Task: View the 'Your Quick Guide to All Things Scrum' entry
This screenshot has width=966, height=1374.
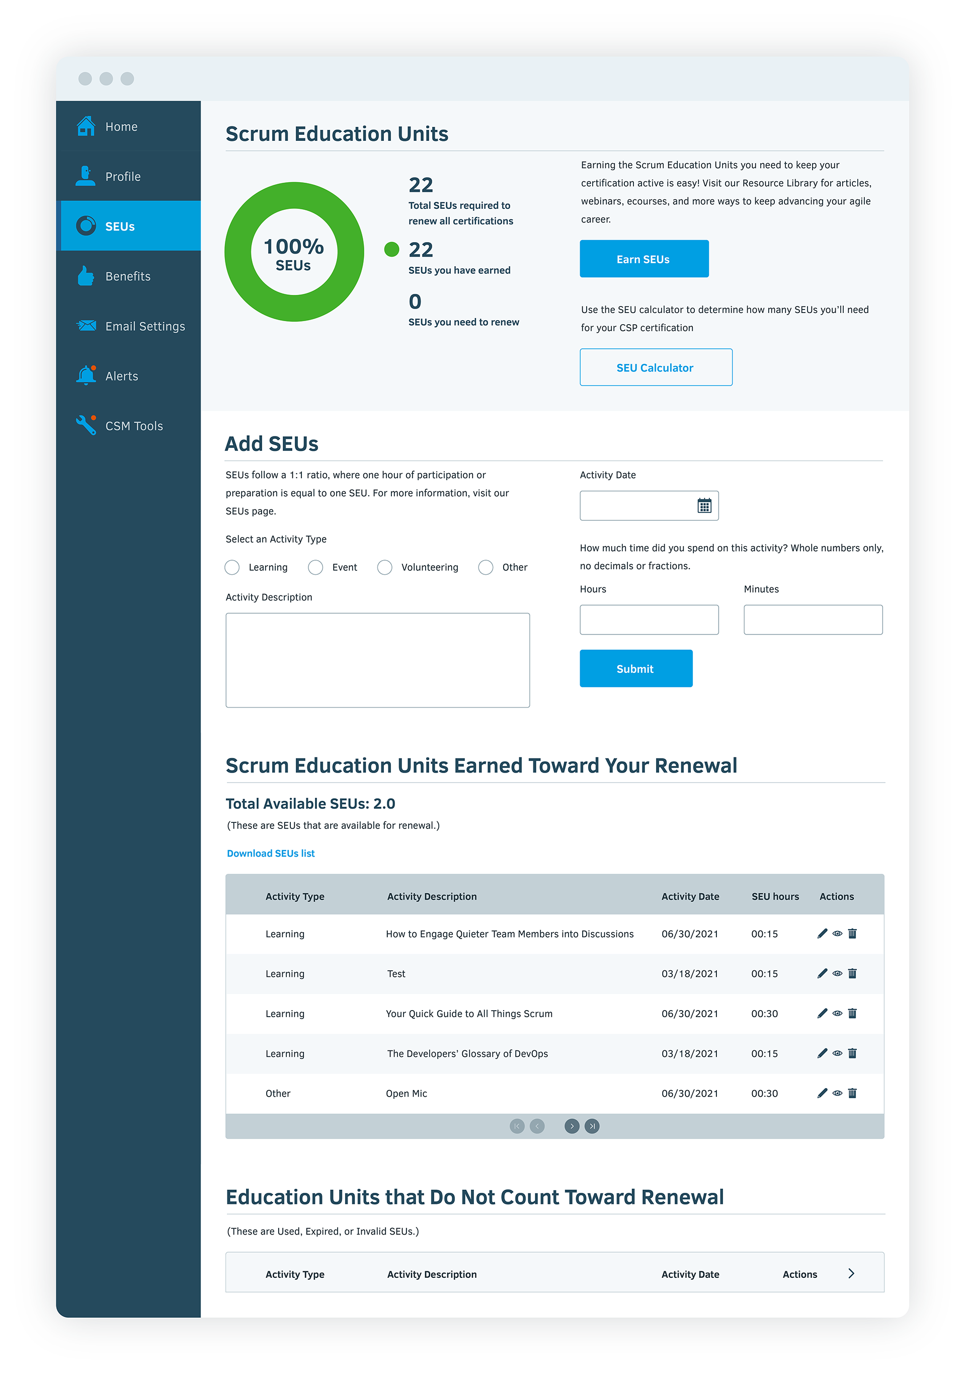Action: [837, 1013]
